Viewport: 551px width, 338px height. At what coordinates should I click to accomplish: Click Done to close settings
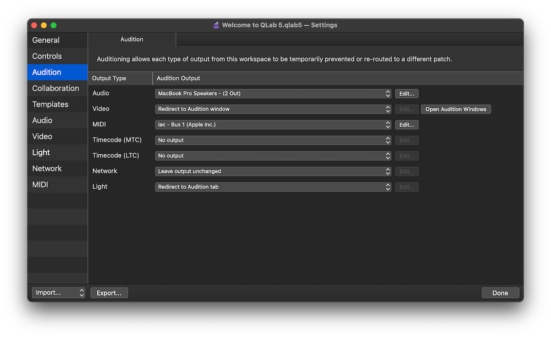(500, 293)
